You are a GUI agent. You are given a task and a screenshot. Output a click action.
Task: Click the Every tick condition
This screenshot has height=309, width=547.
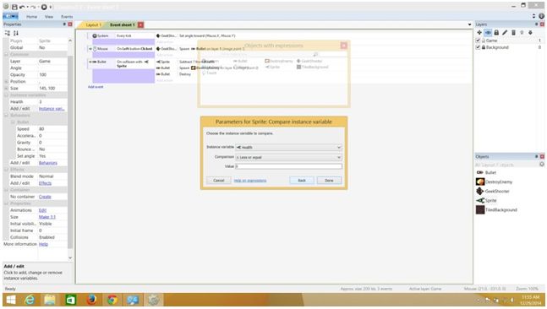point(123,36)
